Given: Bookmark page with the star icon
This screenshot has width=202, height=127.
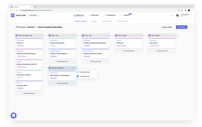Looking at the screenshot, I should pyautogui.click(x=182, y=10).
